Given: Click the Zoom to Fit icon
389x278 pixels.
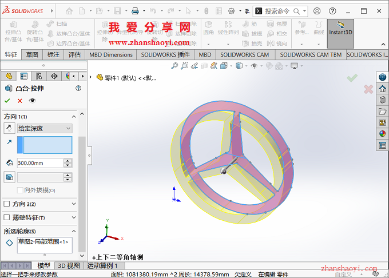Looking at the screenshot, I should pos(174,66).
